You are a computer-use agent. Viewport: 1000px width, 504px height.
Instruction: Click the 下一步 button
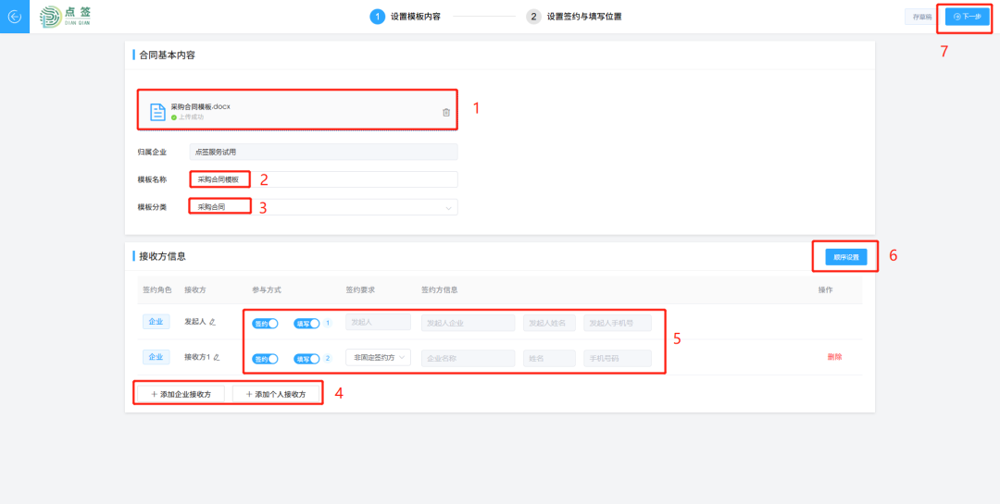967,17
